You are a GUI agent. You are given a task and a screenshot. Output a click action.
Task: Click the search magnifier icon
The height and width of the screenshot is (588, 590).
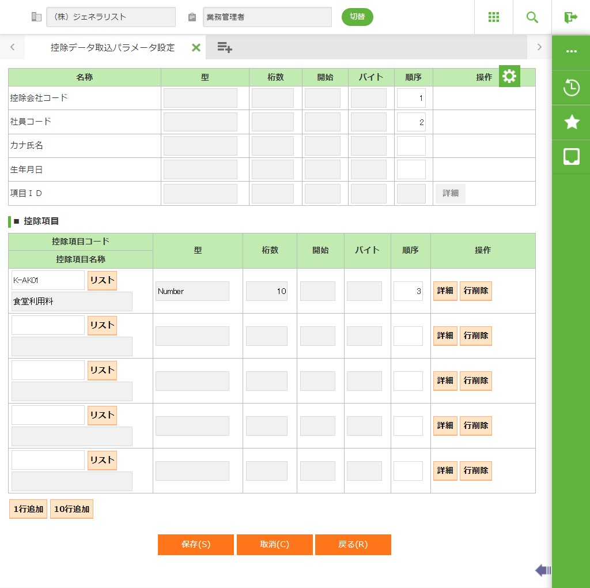(x=532, y=17)
